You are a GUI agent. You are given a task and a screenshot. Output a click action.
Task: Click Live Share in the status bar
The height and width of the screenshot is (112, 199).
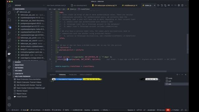[x=35, y=110]
